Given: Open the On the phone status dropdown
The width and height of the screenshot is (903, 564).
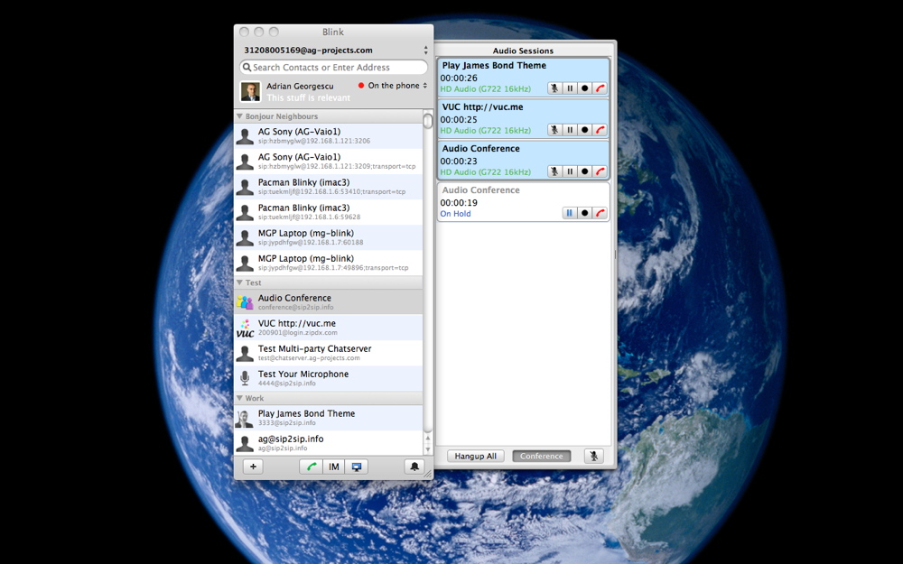Looking at the screenshot, I should click(x=394, y=86).
